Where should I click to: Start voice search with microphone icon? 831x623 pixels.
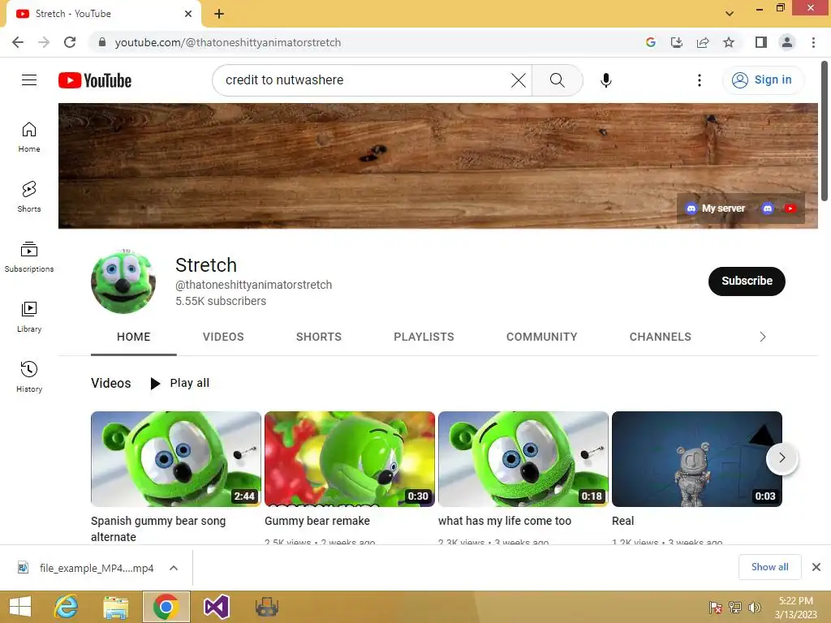(605, 80)
